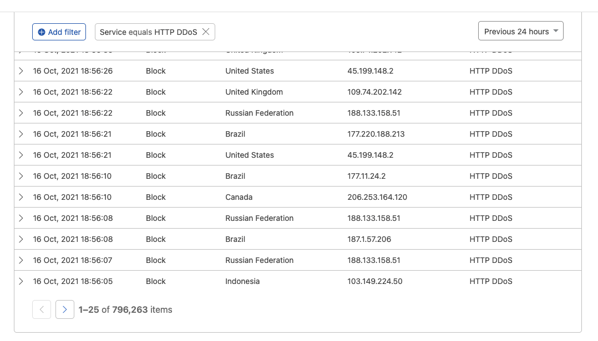The height and width of the screenshot is (341, 598).
Task: Expand the 18:56:05 Indonesia event row
Action: pos(21,281)
